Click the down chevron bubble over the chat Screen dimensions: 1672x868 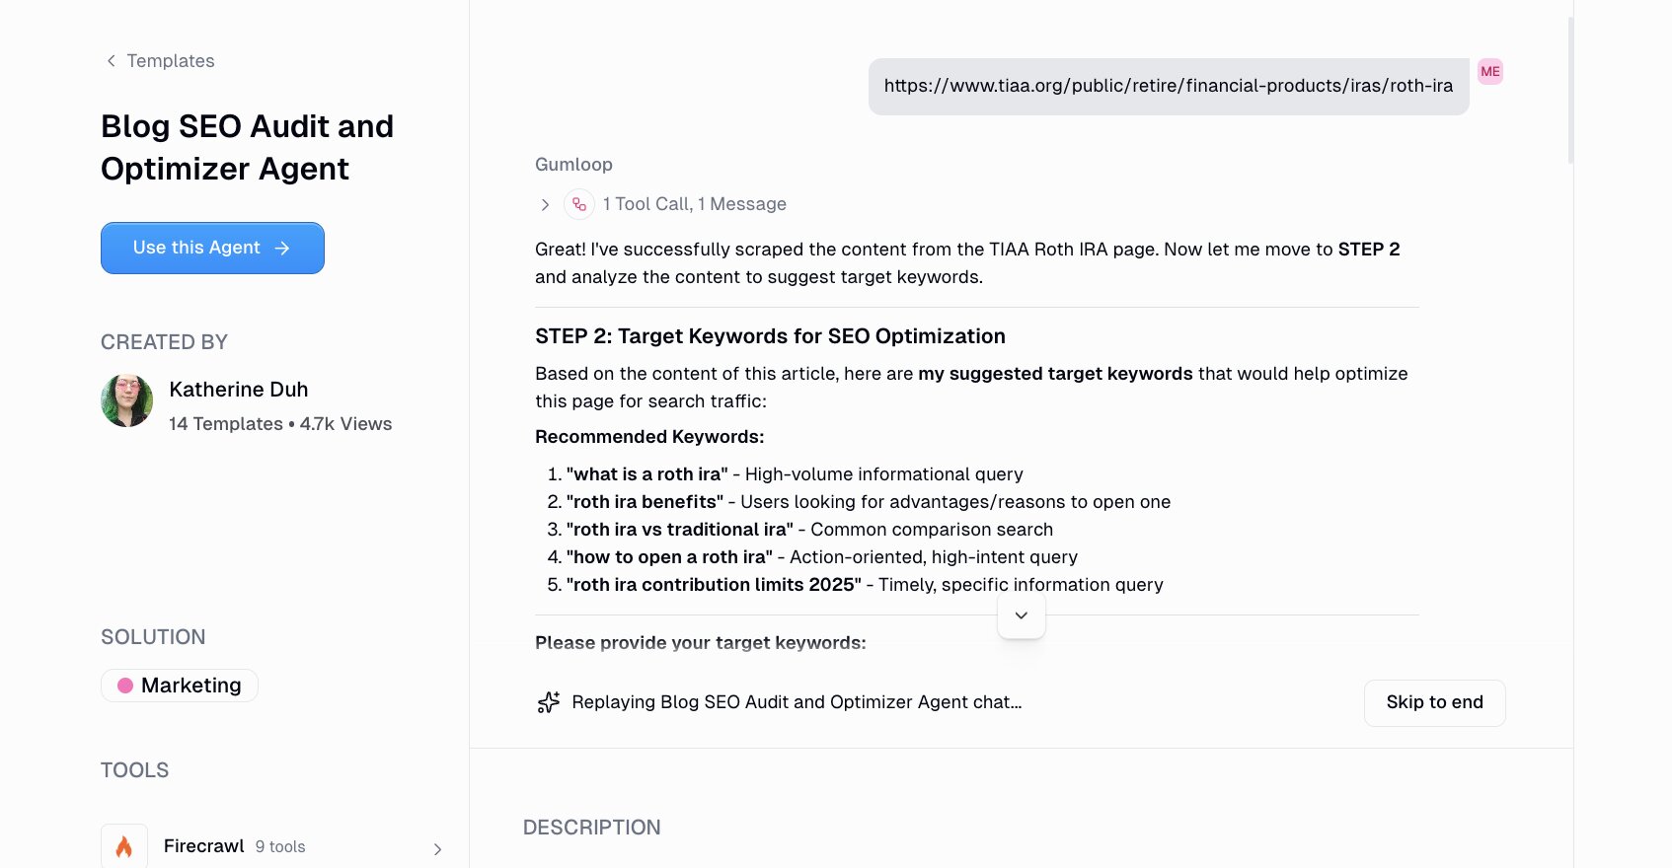pyautogui.click(x=1022, y=615)
